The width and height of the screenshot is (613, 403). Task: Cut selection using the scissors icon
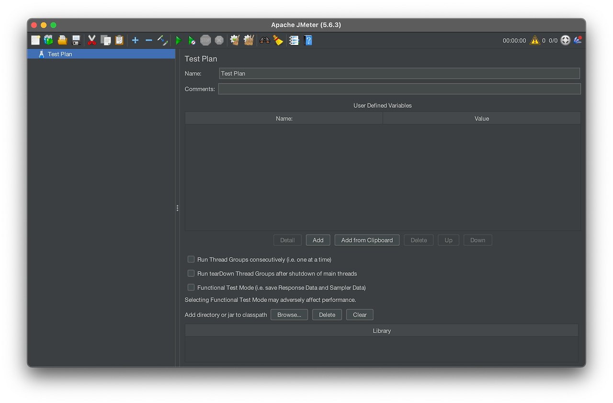(92, 40)
